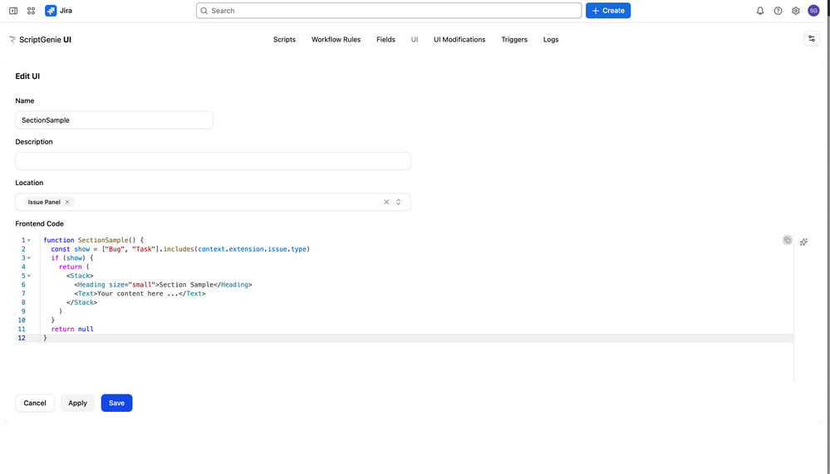View the Logs tab
The width and height of the screenshot is (830, 474).
point(551,40)
